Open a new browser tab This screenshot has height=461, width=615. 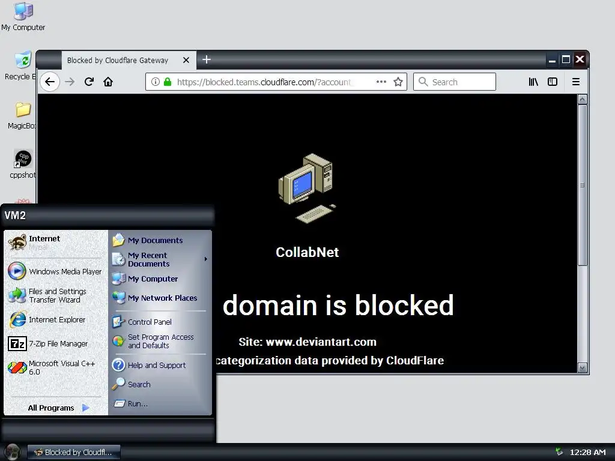coord(207,59)
